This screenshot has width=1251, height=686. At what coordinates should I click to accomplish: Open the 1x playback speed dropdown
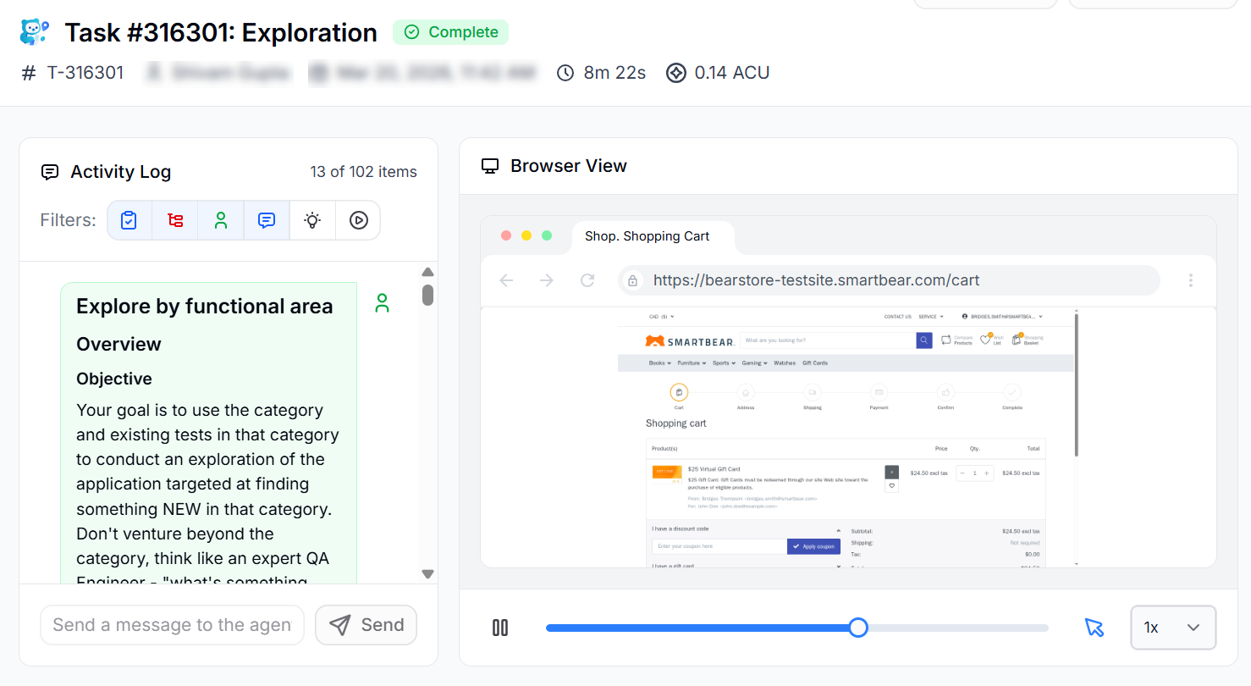coord(1172,628)
